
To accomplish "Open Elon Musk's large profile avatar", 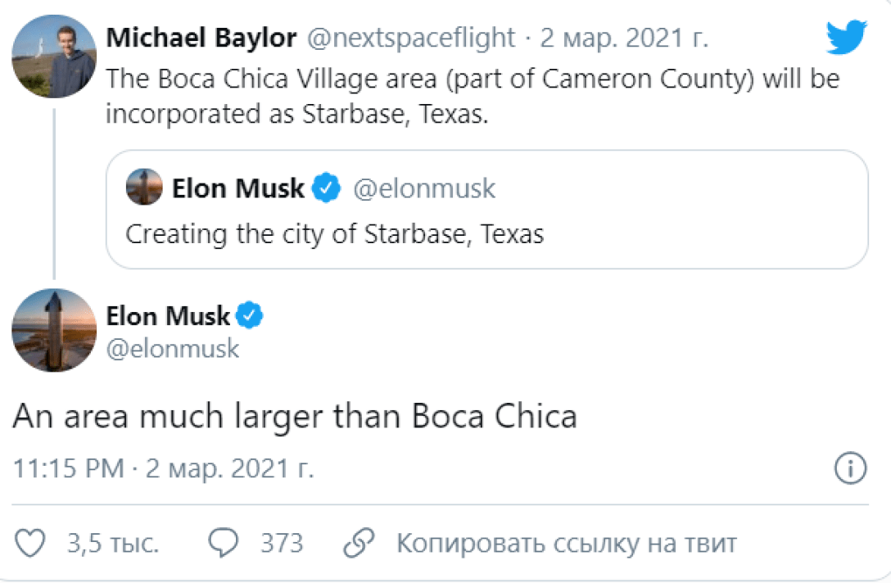I will tap(54, 330).
